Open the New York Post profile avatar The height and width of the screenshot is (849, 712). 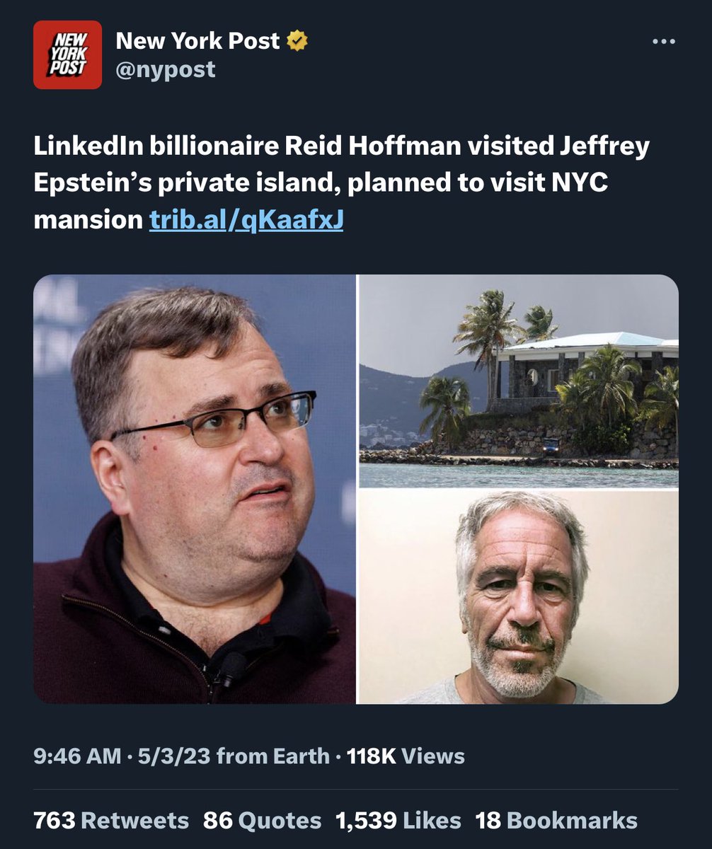67,55
